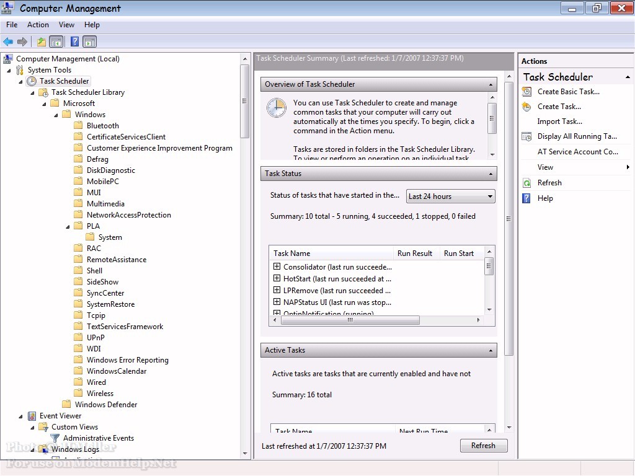Click the Task Scheduler clock tree icon

(x=32, y=81)
